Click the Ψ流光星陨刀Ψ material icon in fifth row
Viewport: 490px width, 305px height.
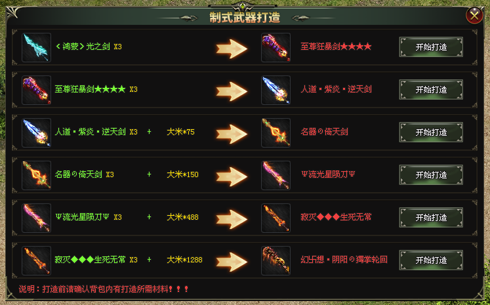(x=36, y=218)
